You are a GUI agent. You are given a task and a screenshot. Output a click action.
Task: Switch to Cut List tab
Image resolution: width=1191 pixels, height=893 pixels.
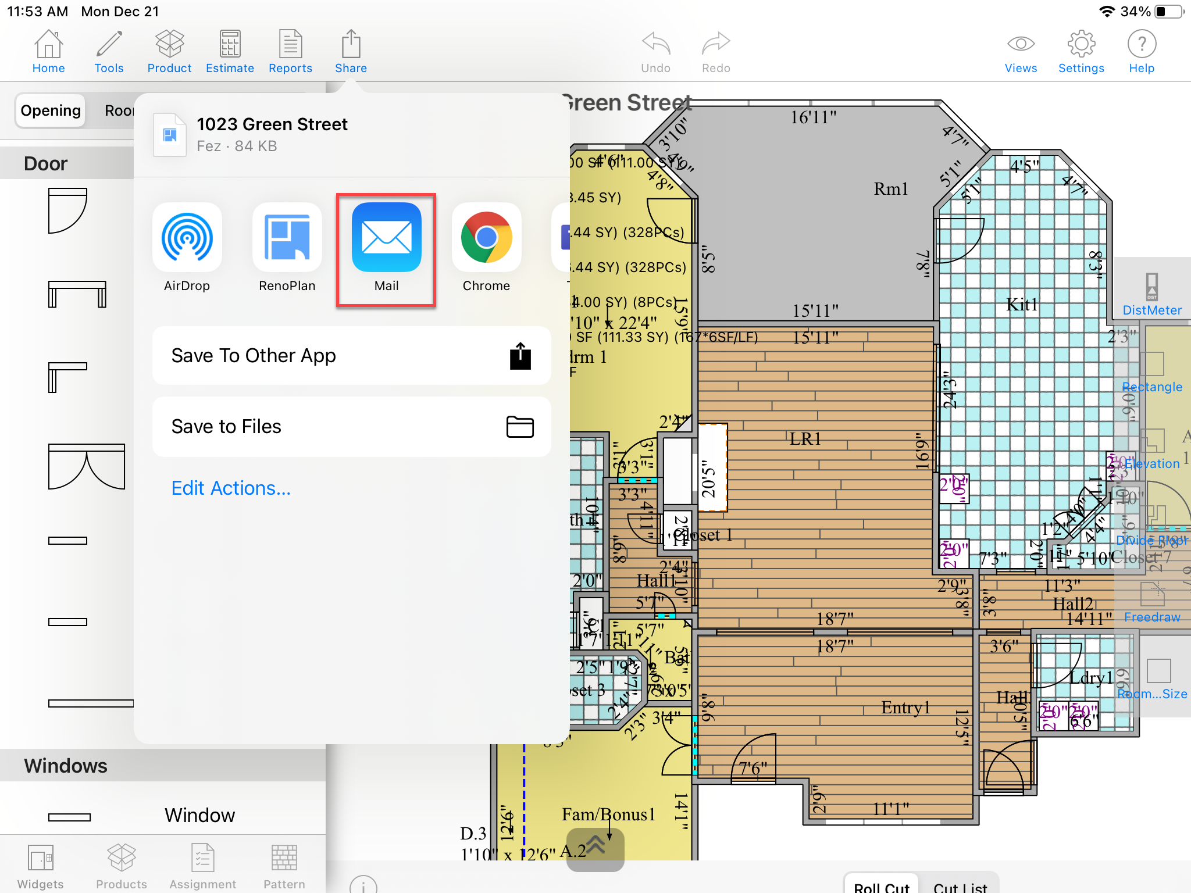coord(960,885)
